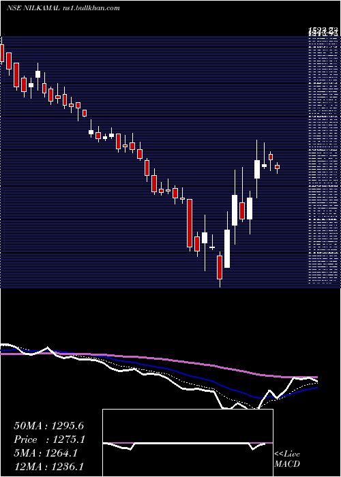
Task: Select the 5MA : 1264.1 value
Action: coord(46,453)
